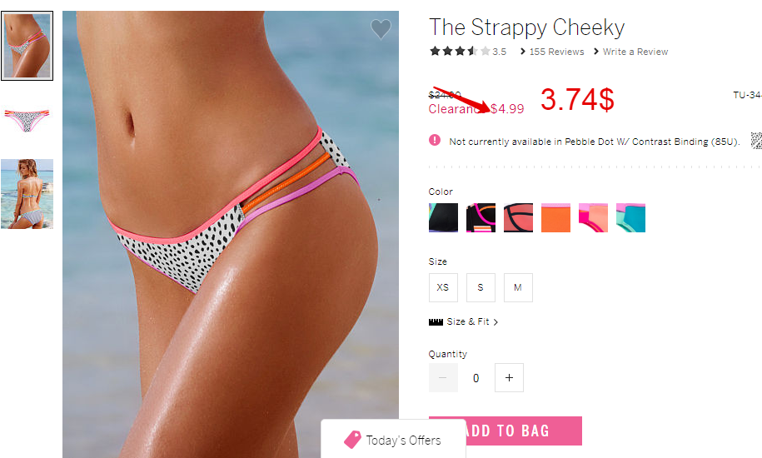762x458 pixels.
Task: Choose the solid orange color swatch
Action: click(x=555, y=217)
